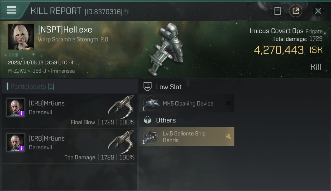Viewport: 331px width, 191px height.
Task: Click the Low Slot section header
Action: pos(169,87)
